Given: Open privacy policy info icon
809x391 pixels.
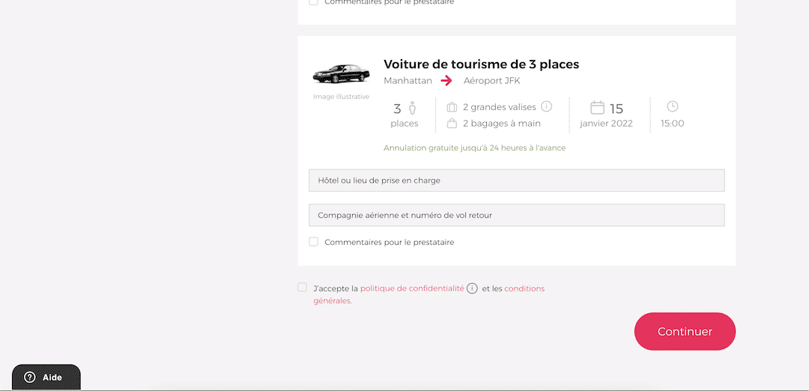Looking at the screenshot, I should (472, 288).
